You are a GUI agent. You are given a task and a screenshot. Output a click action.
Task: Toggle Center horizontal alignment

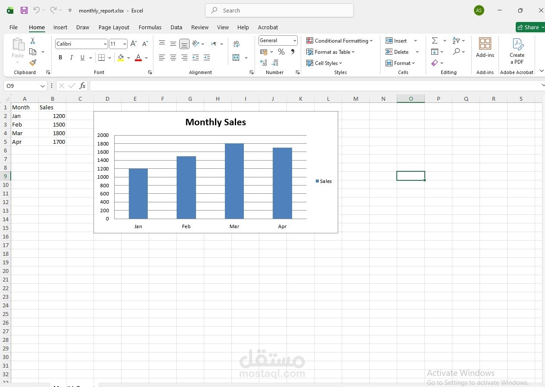coord(173,58)
